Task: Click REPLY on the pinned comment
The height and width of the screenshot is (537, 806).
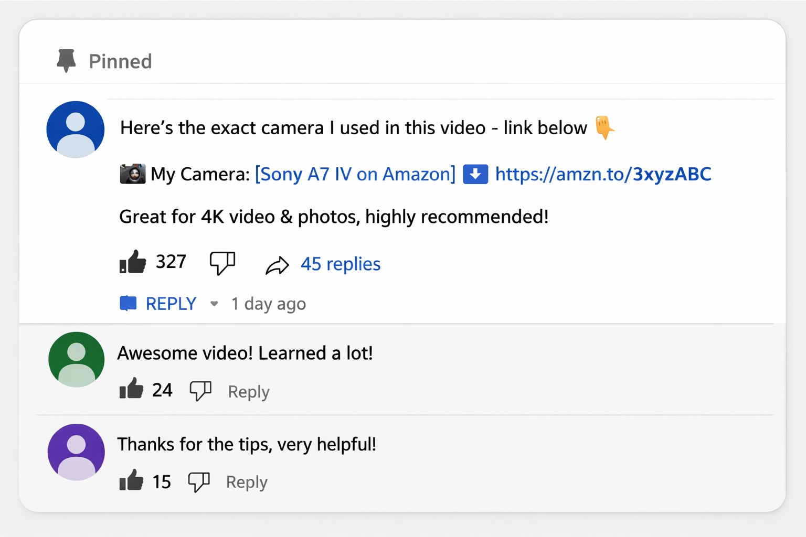Action: 170,303
